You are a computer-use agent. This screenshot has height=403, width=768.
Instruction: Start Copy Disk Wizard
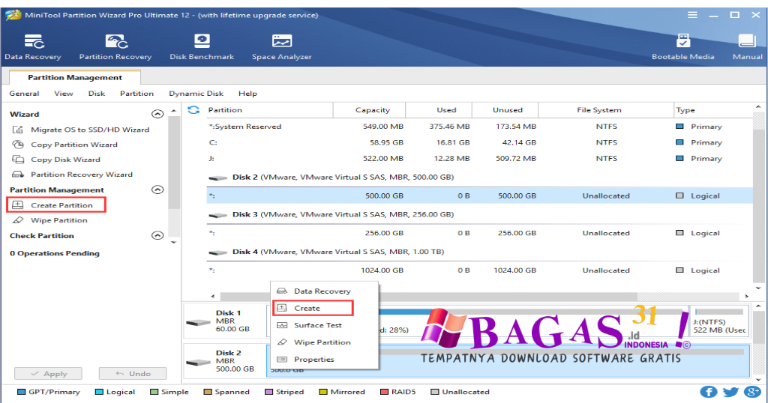pyautogui.click(x=56, y=160)
